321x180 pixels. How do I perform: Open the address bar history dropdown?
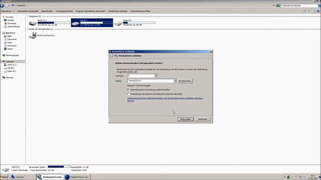coord(274,5)
